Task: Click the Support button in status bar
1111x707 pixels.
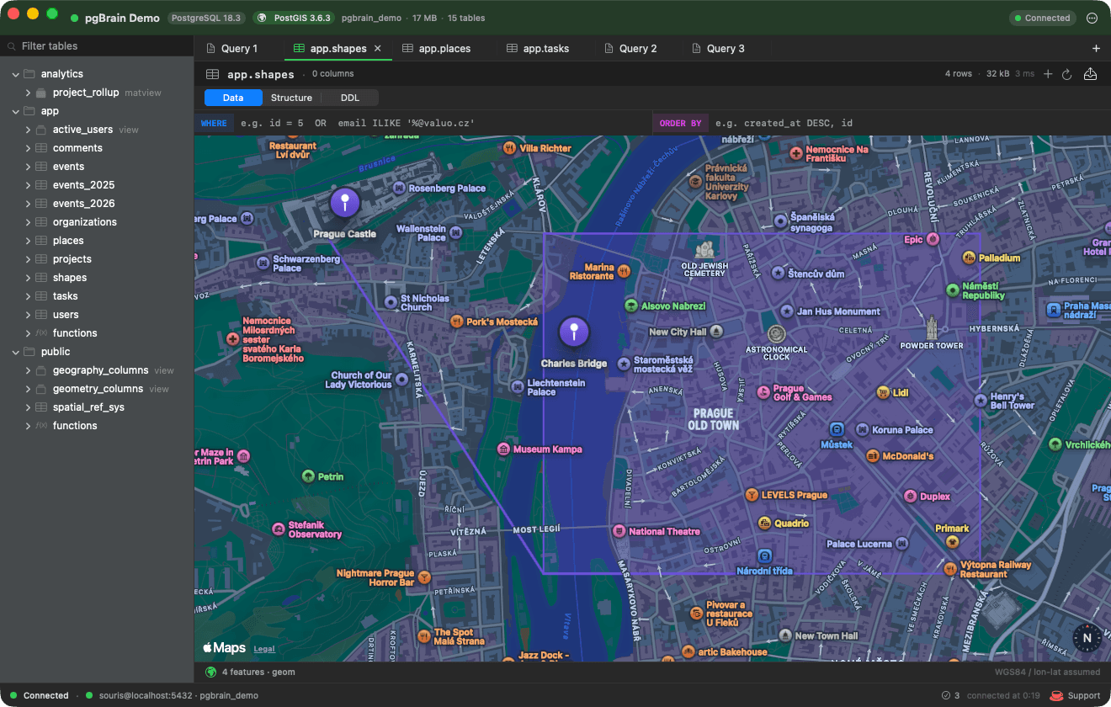Action: (x=1076, y=696)
